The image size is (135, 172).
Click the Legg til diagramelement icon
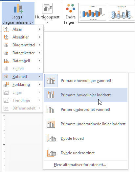coord(18,8)
